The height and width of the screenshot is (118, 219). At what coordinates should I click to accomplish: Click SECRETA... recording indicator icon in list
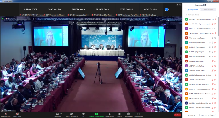[x=210, y=29]
